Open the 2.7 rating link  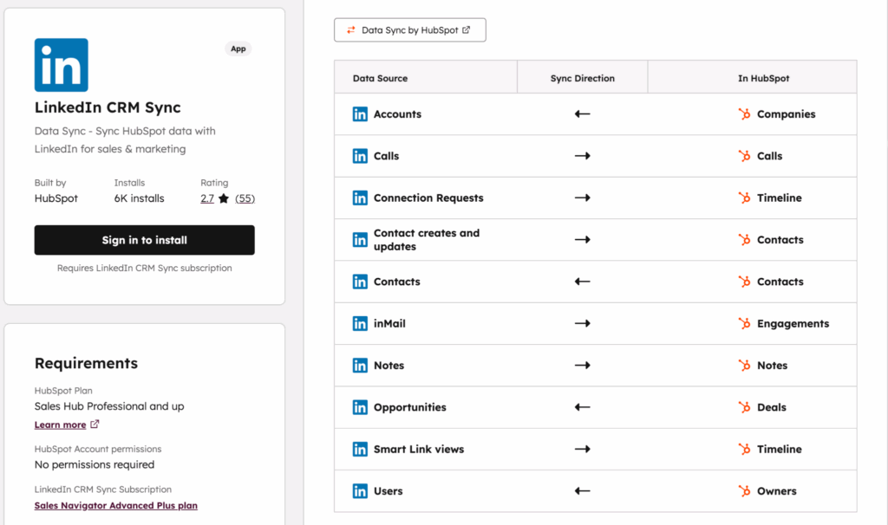click(x=207, y=198)
